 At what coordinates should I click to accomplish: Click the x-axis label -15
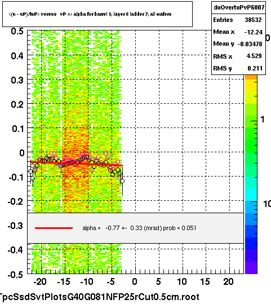pos(64,281)
